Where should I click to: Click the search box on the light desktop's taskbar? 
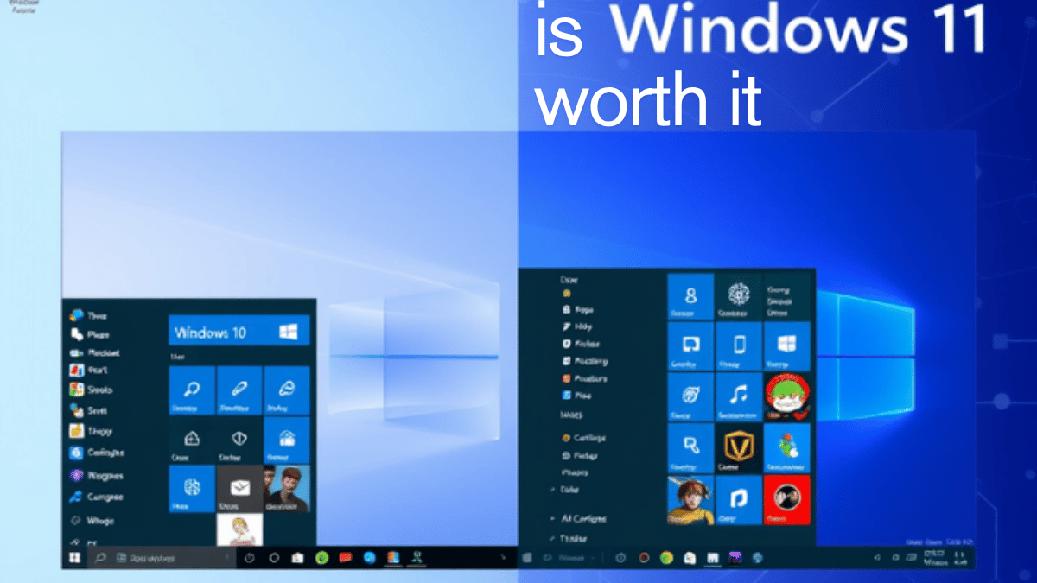162,558
